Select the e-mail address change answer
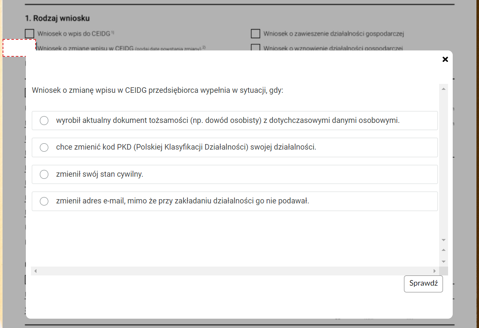The image size is (479, 328). tap(44, 201)
